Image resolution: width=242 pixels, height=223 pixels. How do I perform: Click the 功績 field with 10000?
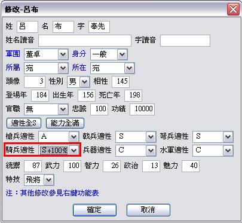coord(142,109)
